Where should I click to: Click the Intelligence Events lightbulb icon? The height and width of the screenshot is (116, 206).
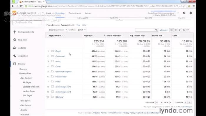pyautogui.click(x=15, y=32)
